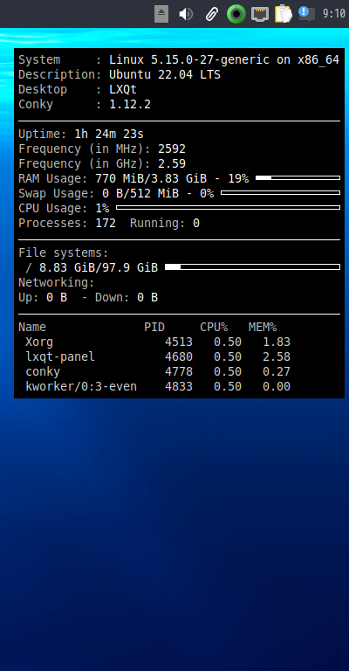Click the "Running:" label
Screen dimensions: 349x671
[x=158, y=224]
